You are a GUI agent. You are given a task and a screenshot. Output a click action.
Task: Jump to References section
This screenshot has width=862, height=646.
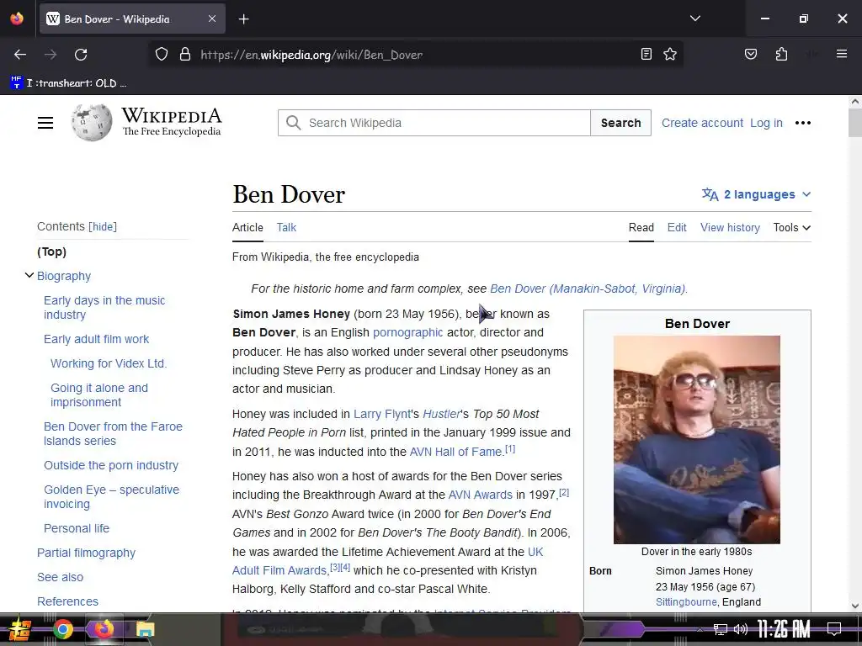click(x=67, y=601)
